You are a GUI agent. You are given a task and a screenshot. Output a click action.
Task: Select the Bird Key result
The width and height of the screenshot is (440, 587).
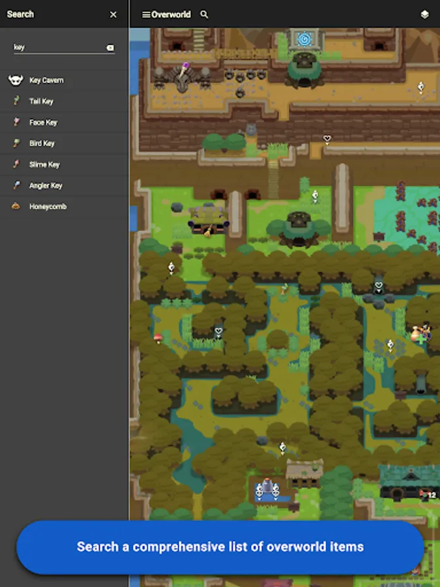64,143
